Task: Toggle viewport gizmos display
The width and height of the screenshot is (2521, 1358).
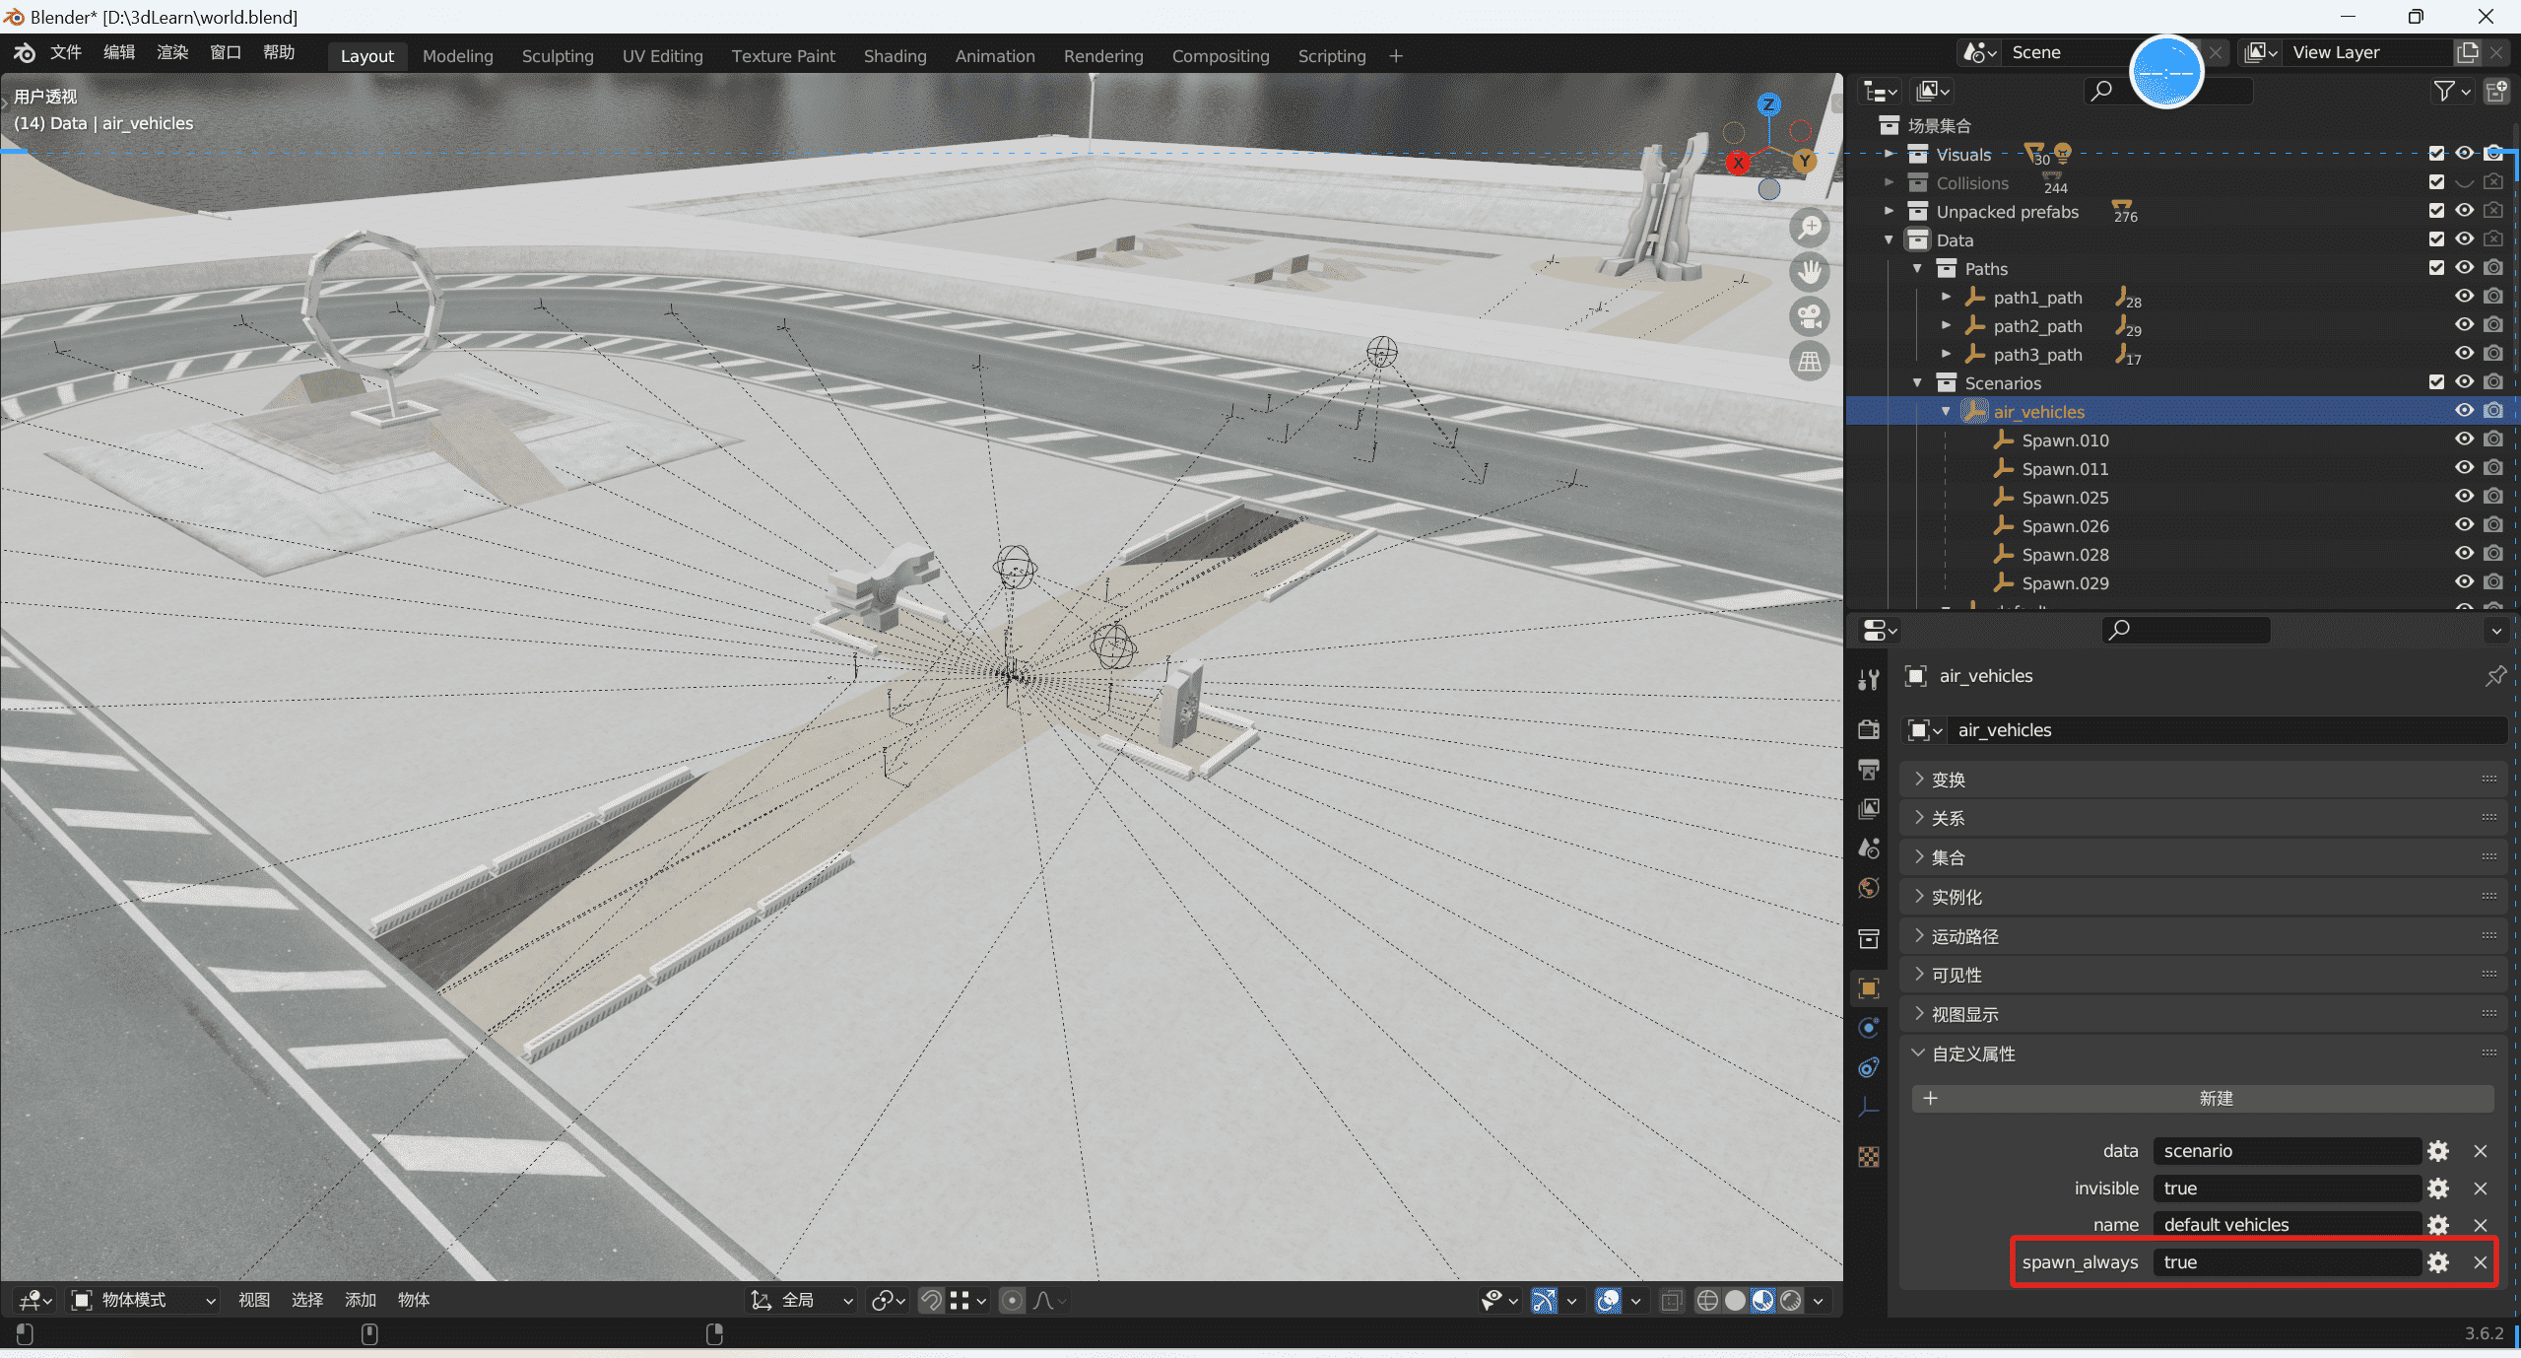Action: tap(1544, 1301)
